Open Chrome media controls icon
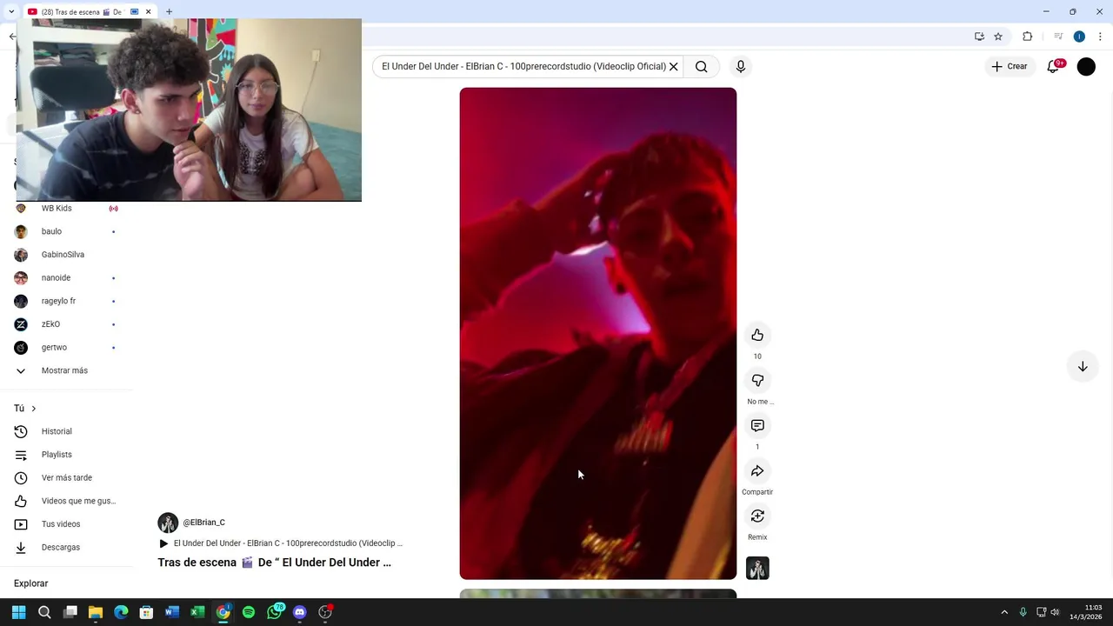1113x626 pixels. (1058, 37)
